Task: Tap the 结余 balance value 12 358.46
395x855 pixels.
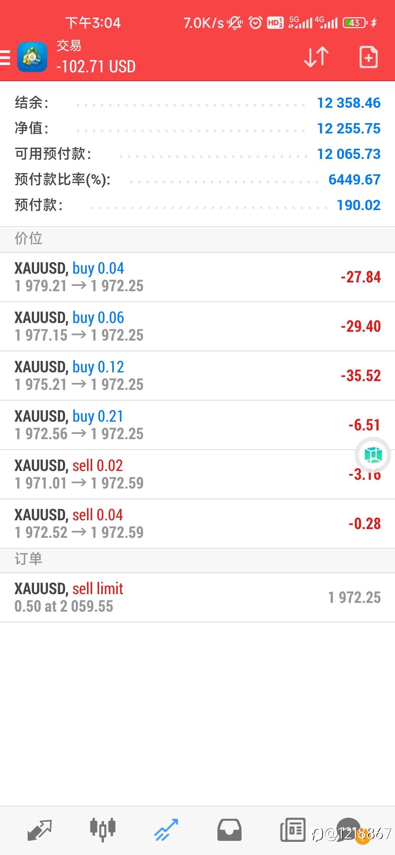Action: click(x=349, y=103)
